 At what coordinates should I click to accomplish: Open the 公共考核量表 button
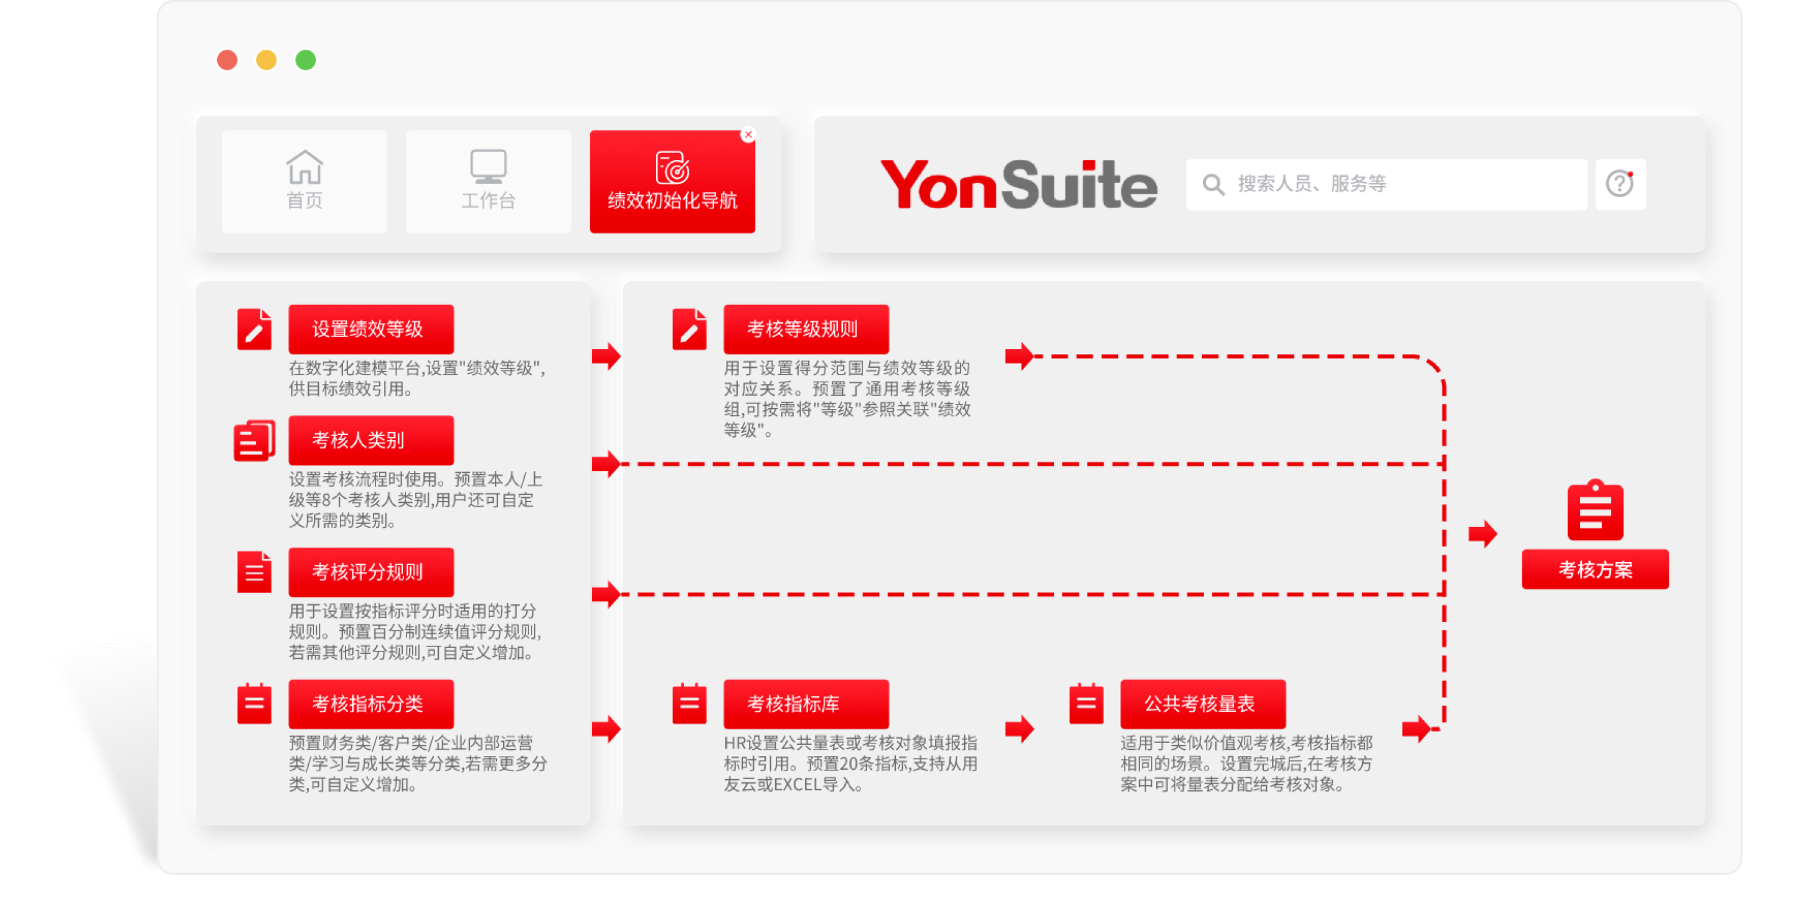pos(1202,704)
